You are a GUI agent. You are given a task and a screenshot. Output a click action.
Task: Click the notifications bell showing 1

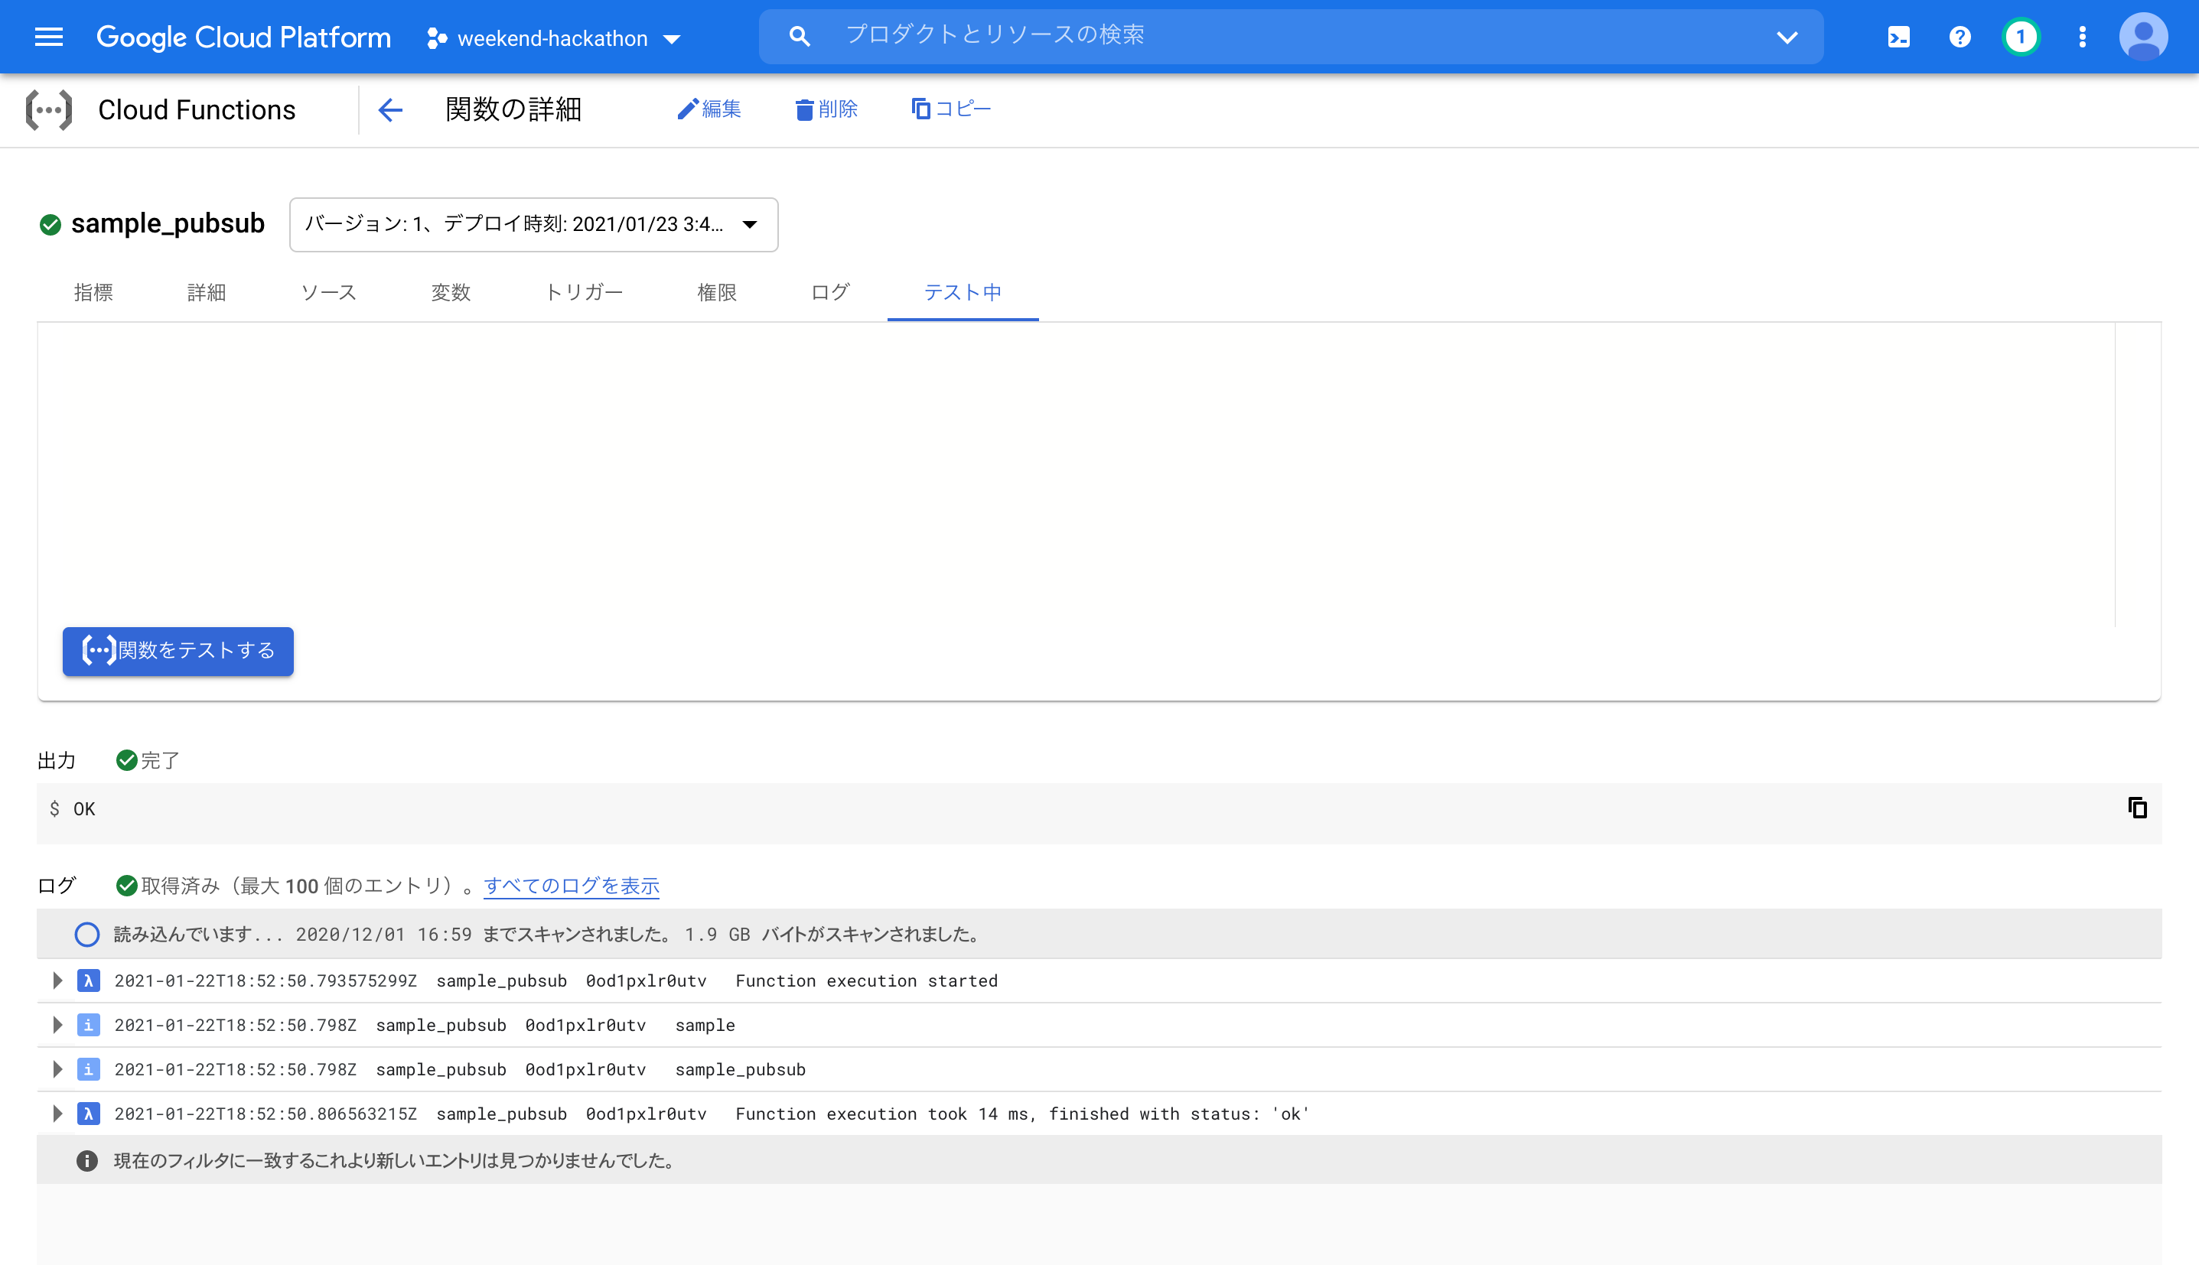[x=2020, y=37]
